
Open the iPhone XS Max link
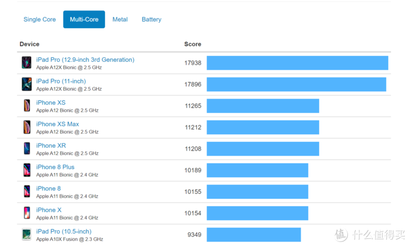coord(58,124)
